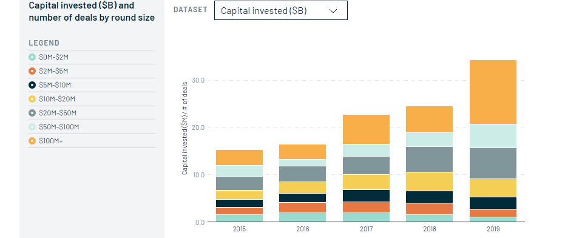Click the 2015 $50M-$100M pale mint segment
Viewport: 582px width, 238px height.
pos(239,171)
